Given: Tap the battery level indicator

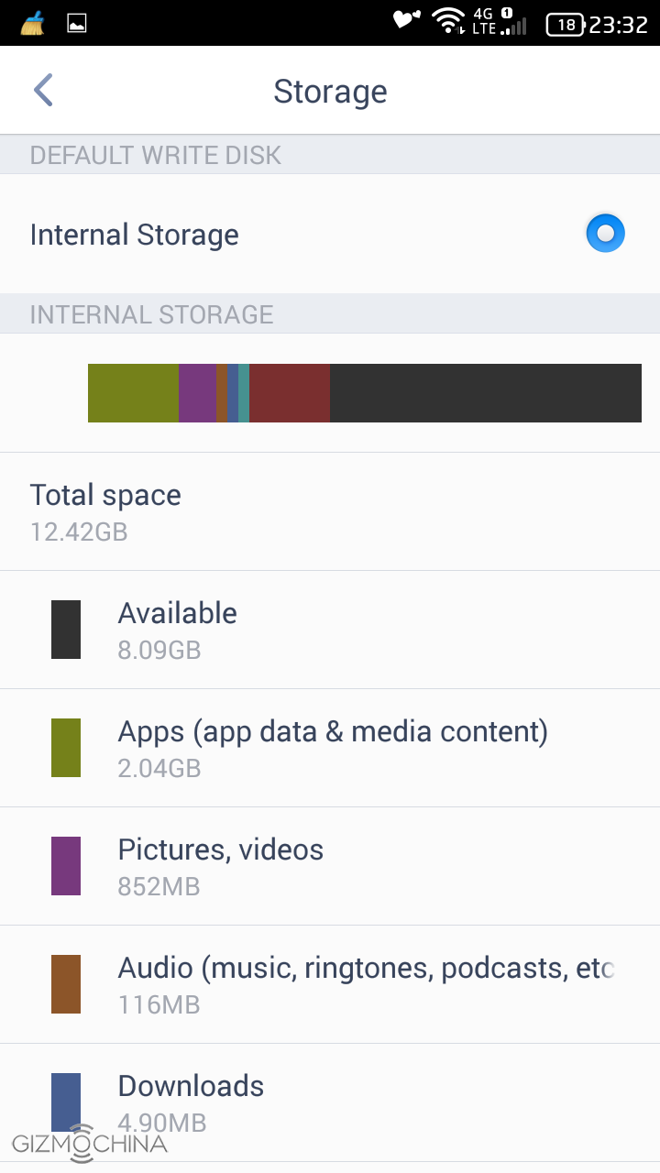Looking at the screenshot, I should 566,25.
